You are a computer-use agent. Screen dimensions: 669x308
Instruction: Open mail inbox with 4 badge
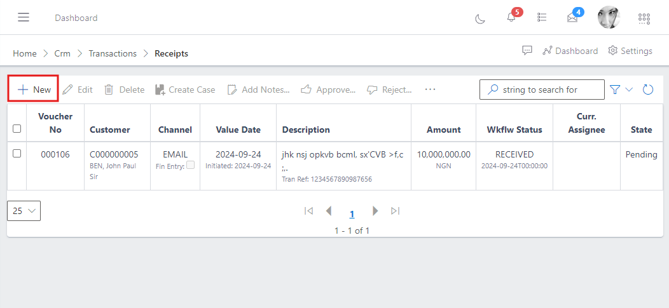tap(572, 18)
